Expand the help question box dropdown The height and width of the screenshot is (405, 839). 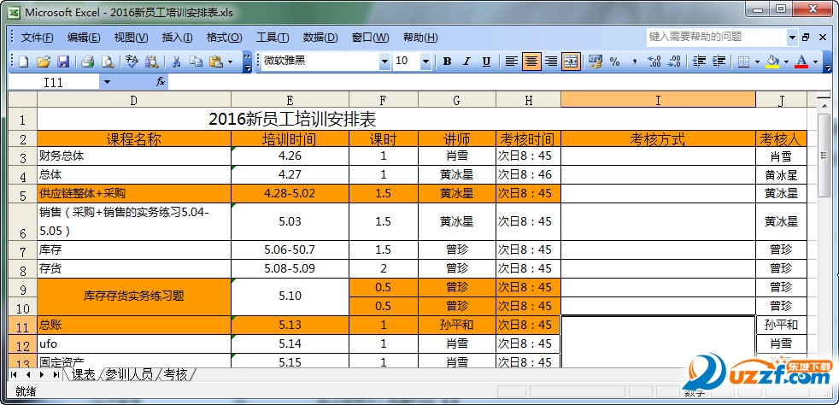793,37
